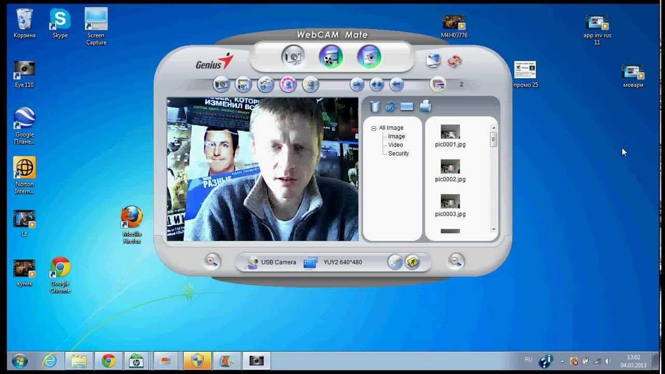Open the Norton Internet desktop shortcut
665x374 pixels.
click(x=24, y=176)
